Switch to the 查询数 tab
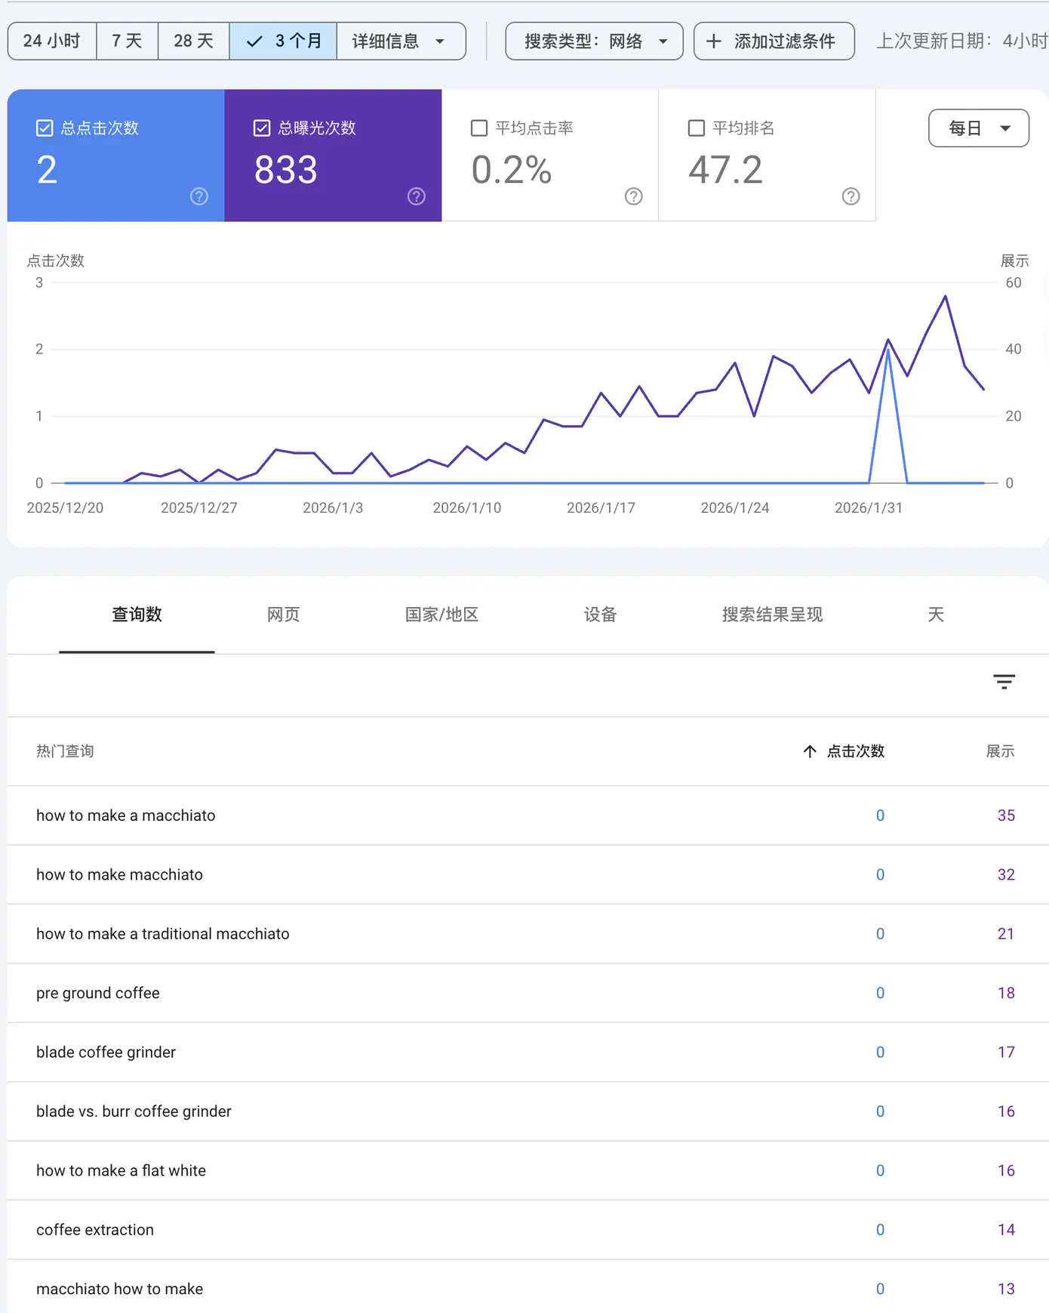Viewport: 1049px width, 1313px height. (x=137, y=615)
